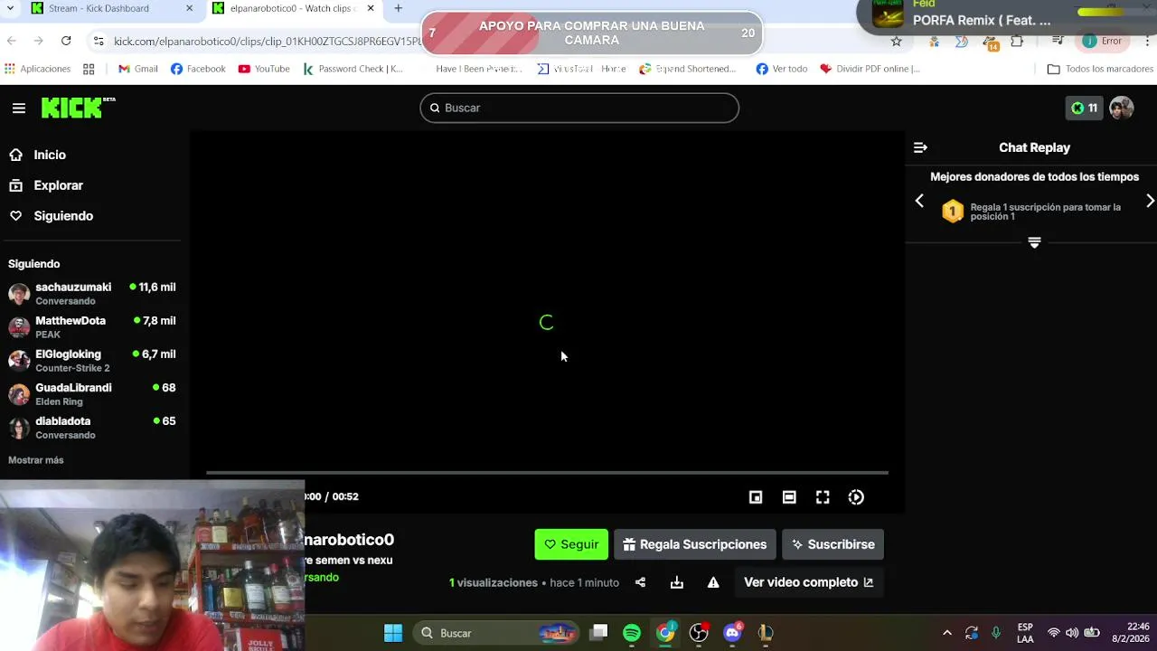The height and width of the screenshot is (651, 1157).
Task: Switch to Stream - Kick Dashboard tab
Action: (110, 9)
